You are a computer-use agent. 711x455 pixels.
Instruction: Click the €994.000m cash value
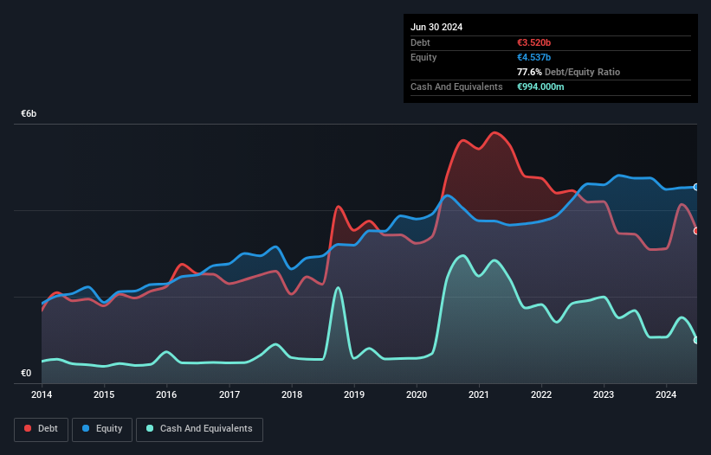tap(540, 87)
